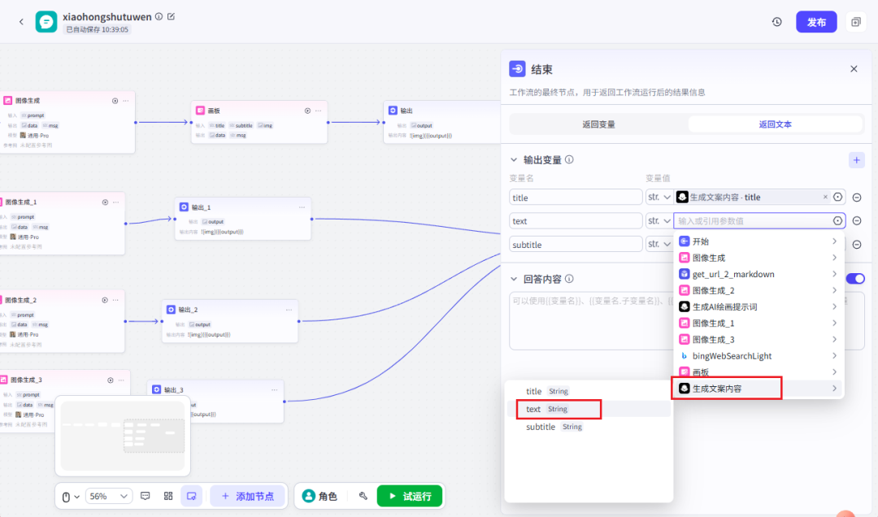
Task: Open the reference picker for the text value
Action: pyautogui.click(x=837, y=220)
